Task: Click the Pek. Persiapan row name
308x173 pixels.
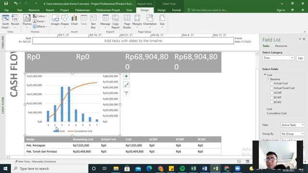Action: [x=36, y=145]
